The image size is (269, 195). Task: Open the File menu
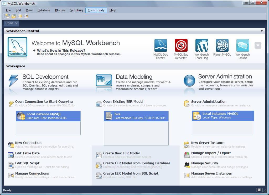click(x=8, y=10)
